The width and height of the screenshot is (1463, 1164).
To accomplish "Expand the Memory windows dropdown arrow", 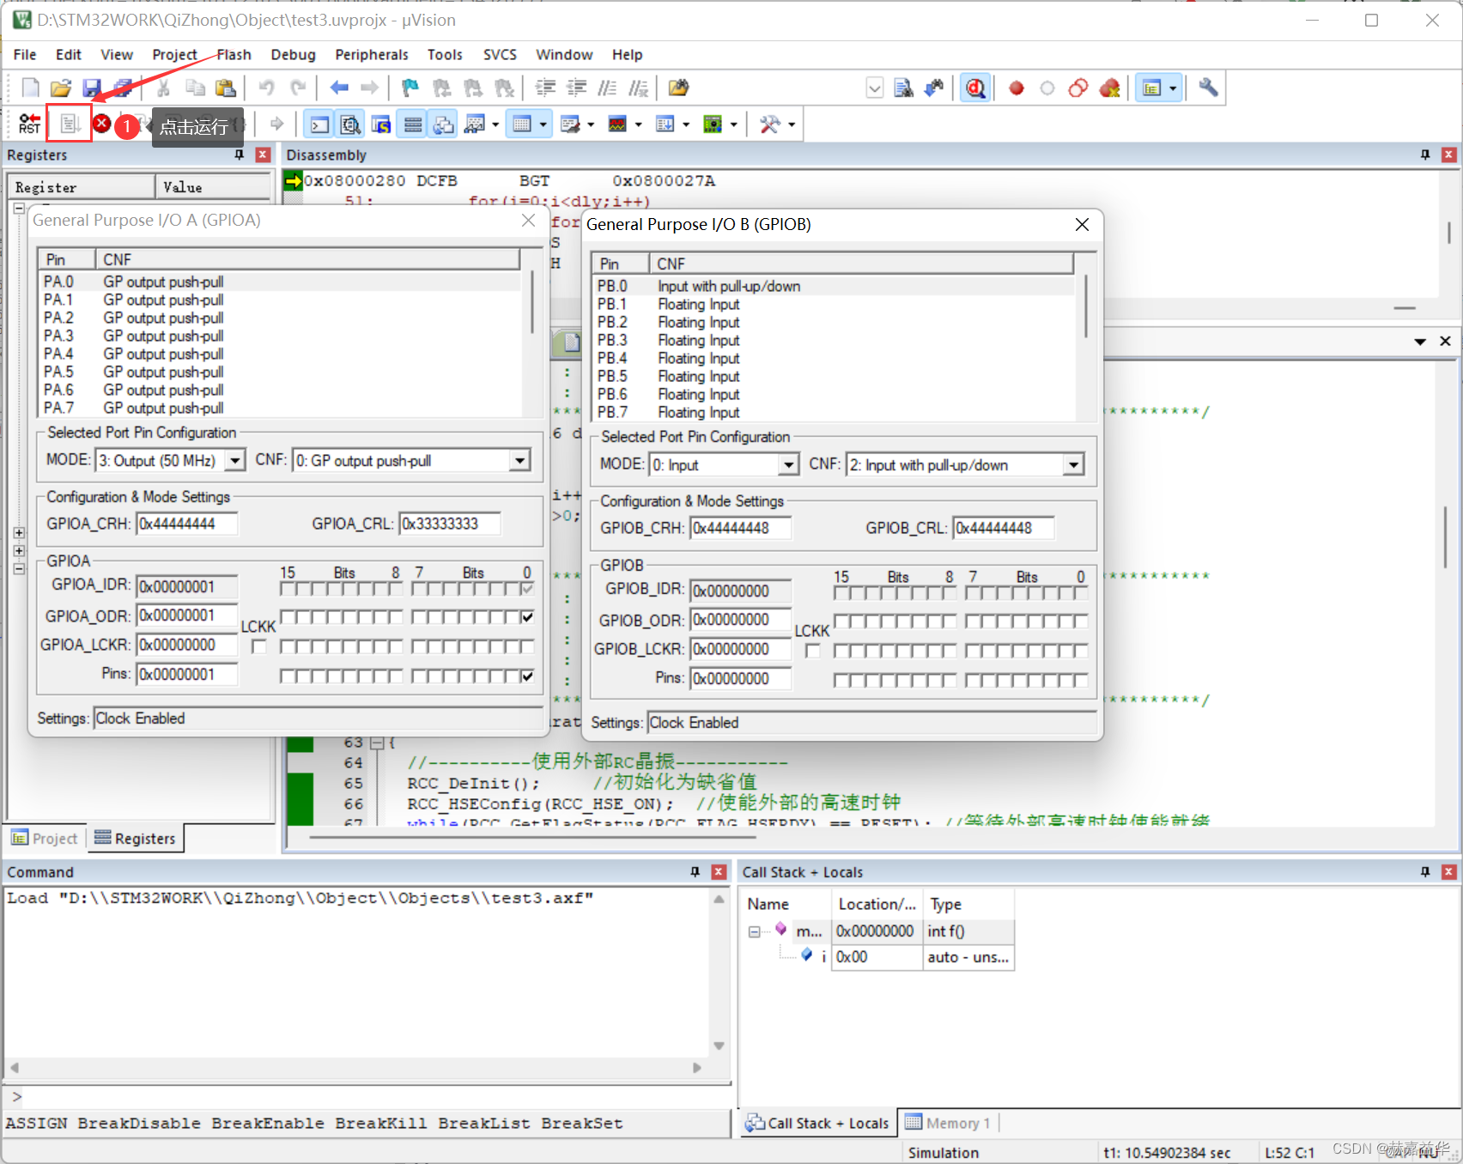I will point(543,124).
